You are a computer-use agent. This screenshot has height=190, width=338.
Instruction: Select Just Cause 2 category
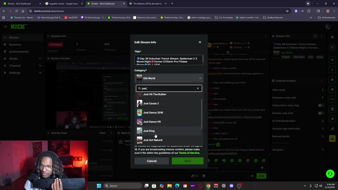click(169, 103)
